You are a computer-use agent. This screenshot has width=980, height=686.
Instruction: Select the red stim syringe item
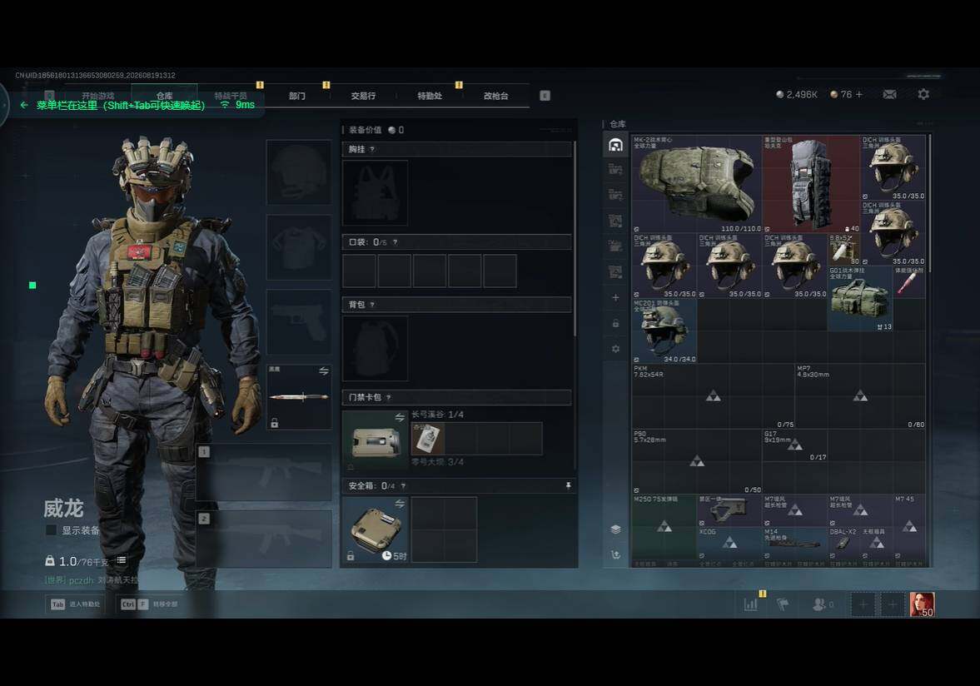click(x=909, y=282)
